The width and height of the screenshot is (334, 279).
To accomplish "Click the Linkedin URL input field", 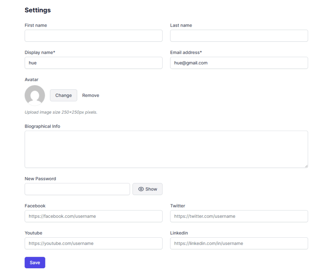I will click(x=239, y=244).
